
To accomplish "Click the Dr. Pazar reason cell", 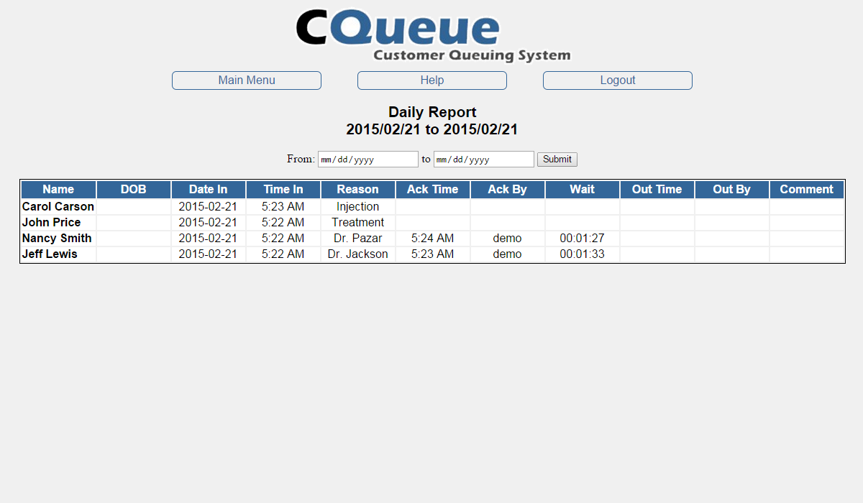I will point(357,239).
